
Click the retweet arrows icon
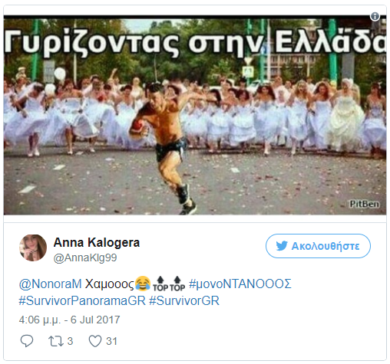pyautogui.click(x=56, y=341)
